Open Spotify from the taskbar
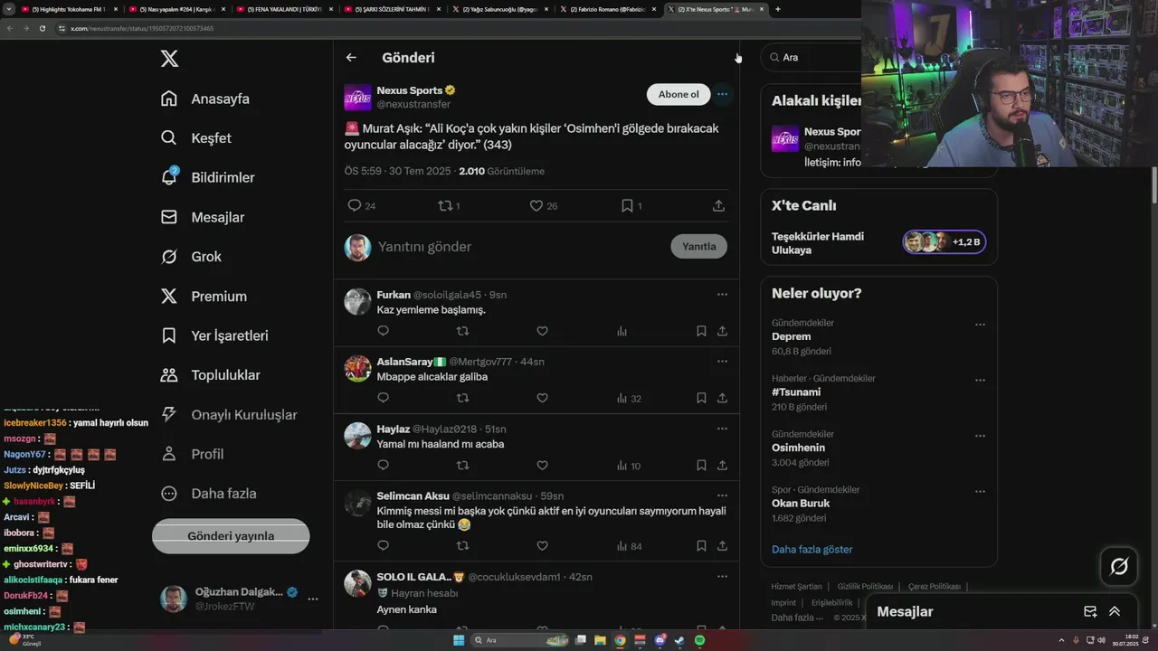The height and width of the screenshot is (651, 1158). tap(699, 640)
